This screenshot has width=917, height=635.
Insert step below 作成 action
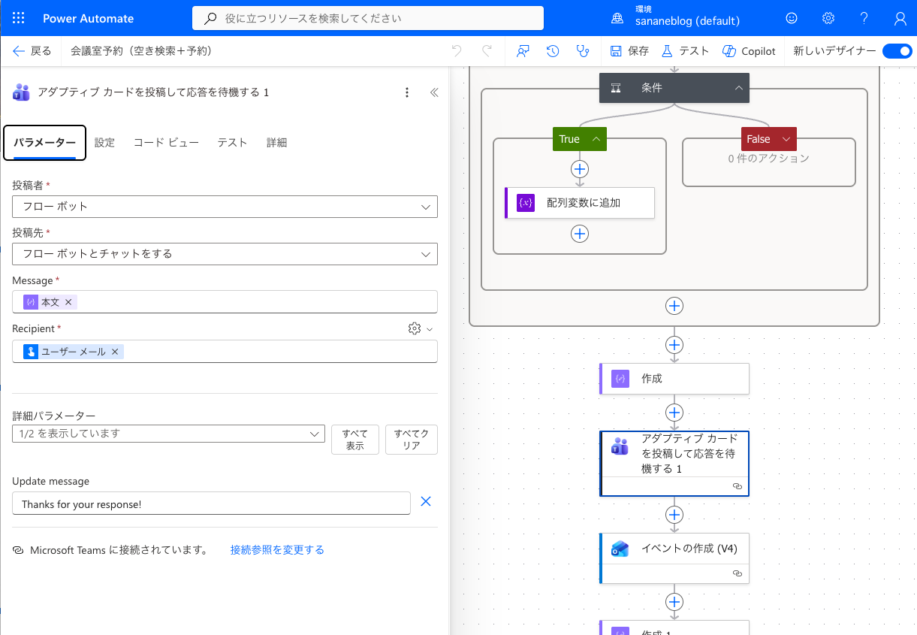tap(674, 413)
